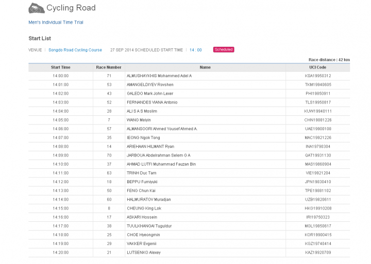Click UCI code UZB19820611
This screenshot has height=264, width=371.
click(x=318, y=200)
